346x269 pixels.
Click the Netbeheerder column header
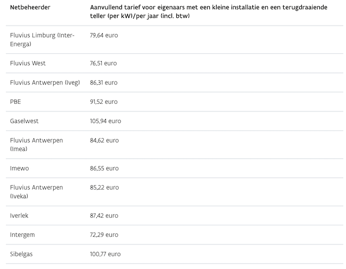tap(30, 7)
